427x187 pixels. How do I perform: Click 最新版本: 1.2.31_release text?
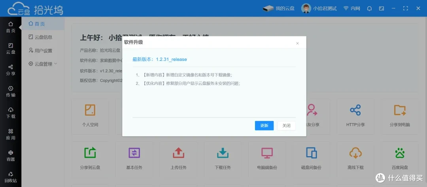point(160,59)
